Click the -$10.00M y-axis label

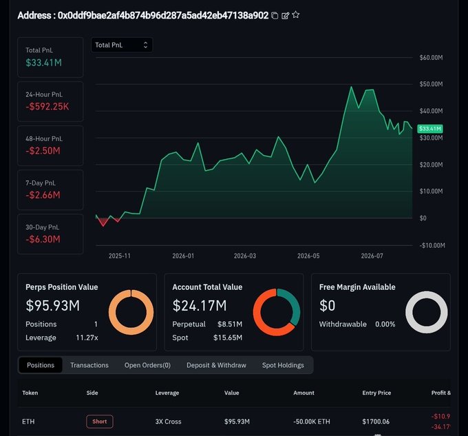point(432,245)
